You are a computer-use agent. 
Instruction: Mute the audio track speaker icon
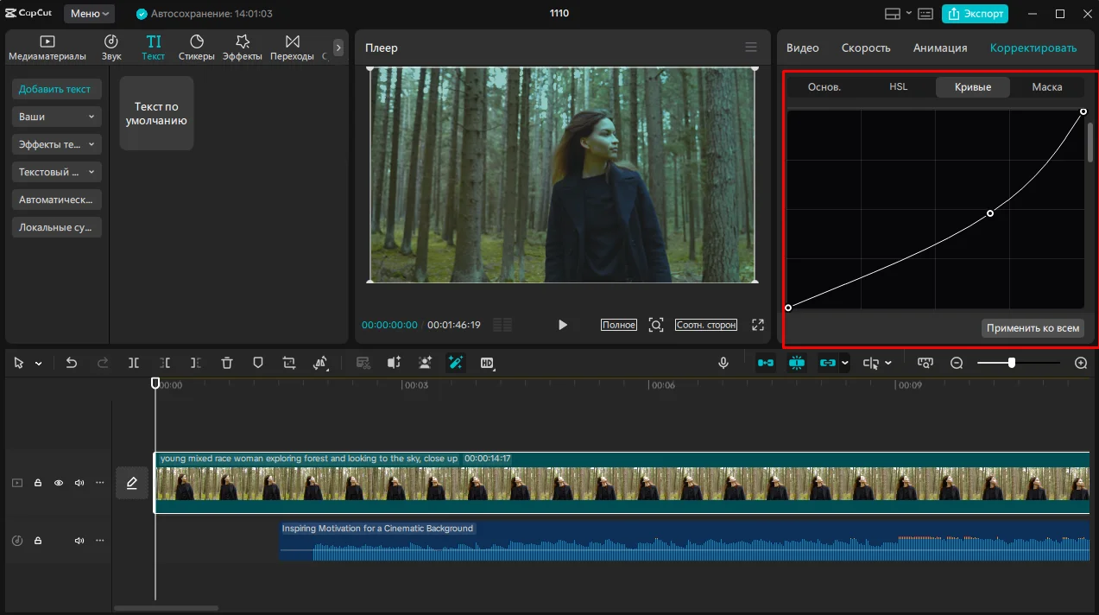[79, 541]
